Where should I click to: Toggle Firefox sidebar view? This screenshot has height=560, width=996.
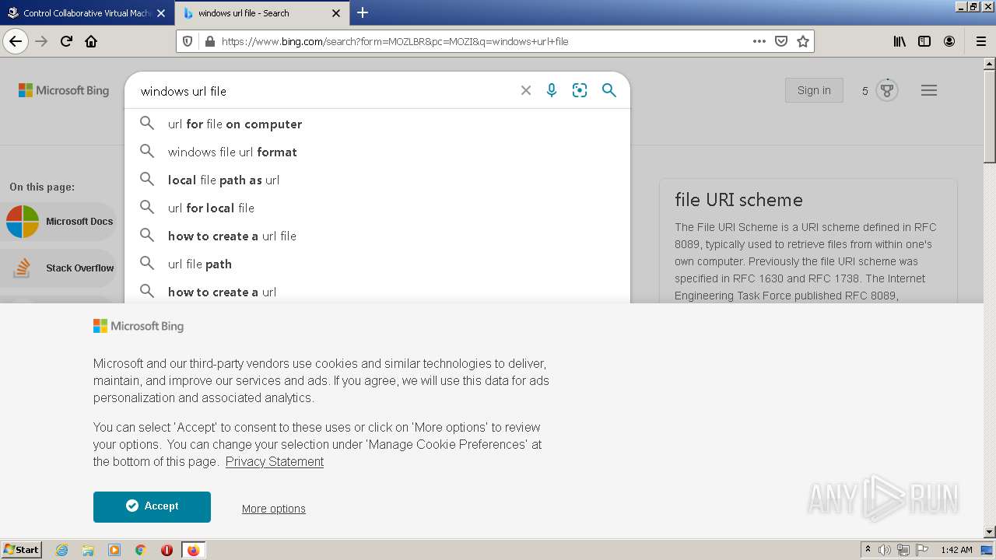tap(924, 41)
